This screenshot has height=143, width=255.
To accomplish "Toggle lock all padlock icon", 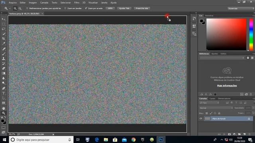I will pos(219,113).
